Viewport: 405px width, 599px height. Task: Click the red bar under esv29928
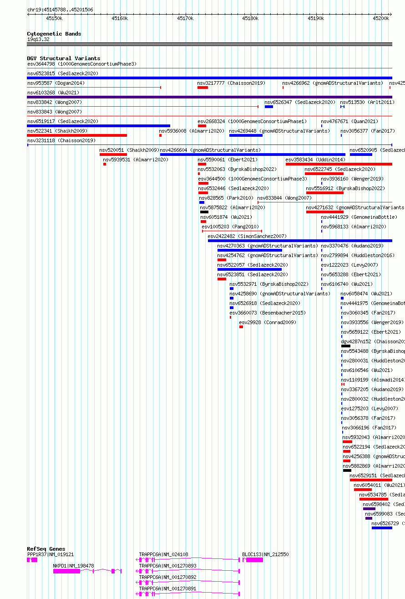241,327
